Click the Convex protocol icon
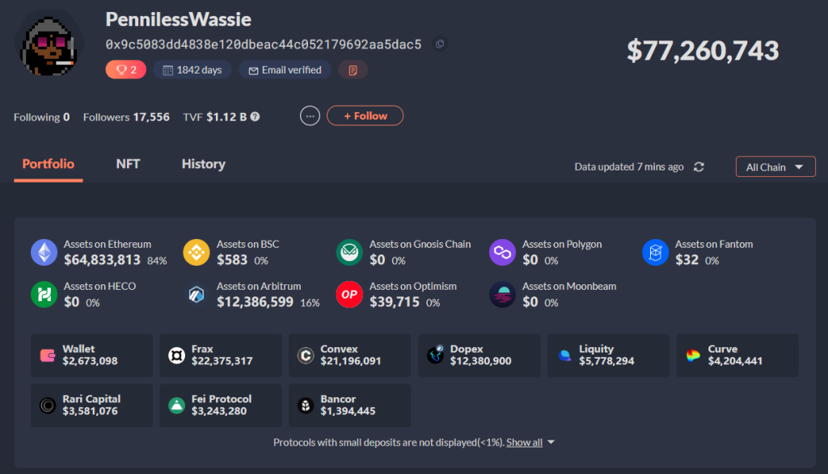This screenshot has width=828, height=474. point(305,355)
